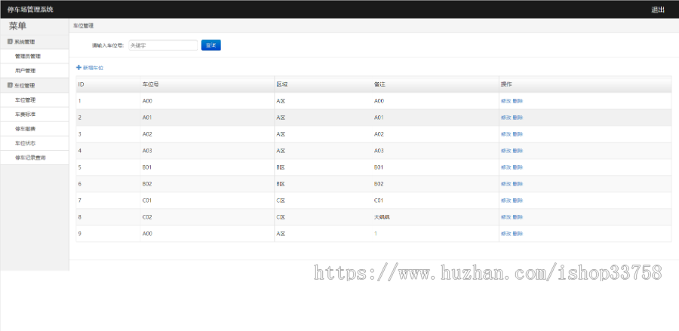Screen dimensions: 679x331
Task: Click 修改 for row ID 9
Action: tap(505, 234)
